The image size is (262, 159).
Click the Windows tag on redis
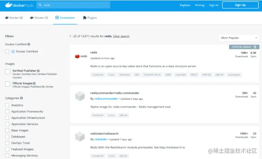click(124, 75)
